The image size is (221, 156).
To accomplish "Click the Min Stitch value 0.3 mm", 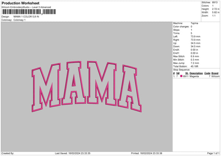I will (195, 60).
